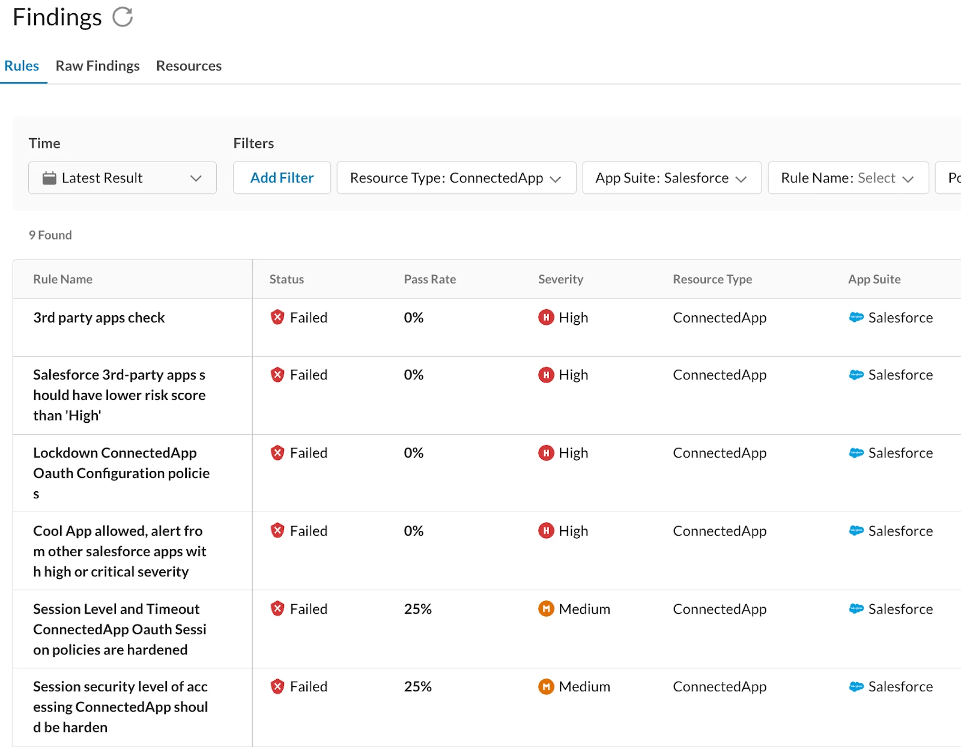Click Failed shield icon on Cool App allowed row
The height and width of the screenshot is (747, 961).
click(x=277, y=531)
